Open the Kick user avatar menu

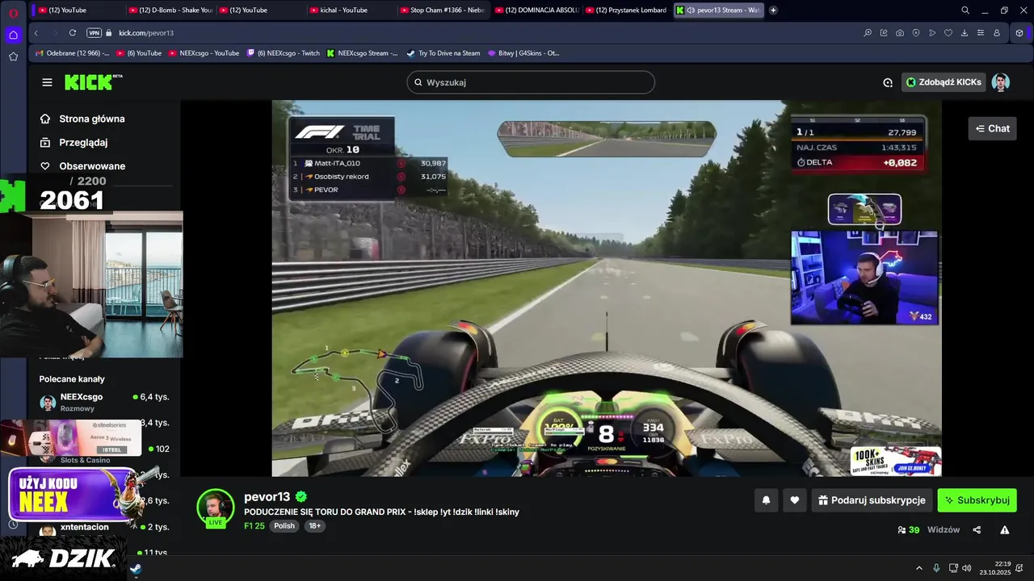click(1001, 82)
